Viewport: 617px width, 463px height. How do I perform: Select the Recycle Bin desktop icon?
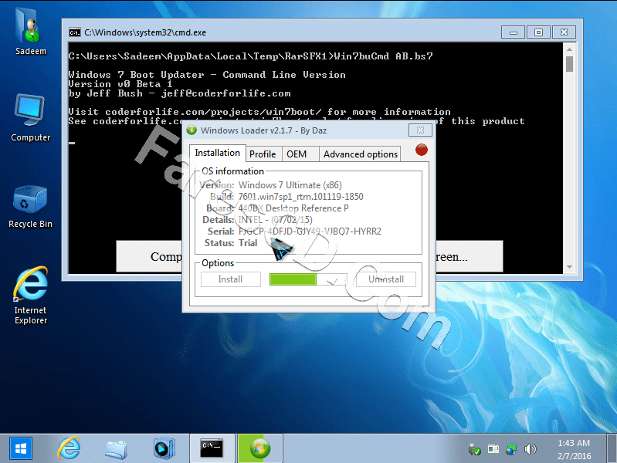30,206
